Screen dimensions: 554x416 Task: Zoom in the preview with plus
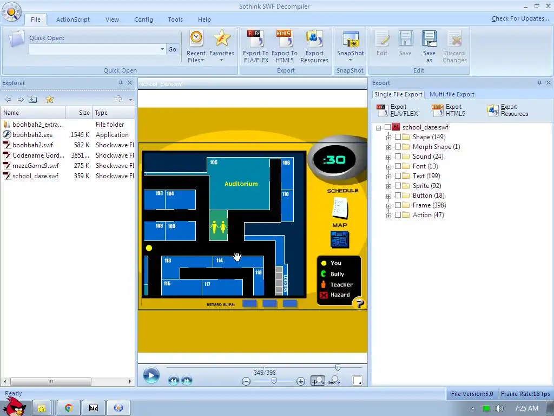[x=301, y=381]
